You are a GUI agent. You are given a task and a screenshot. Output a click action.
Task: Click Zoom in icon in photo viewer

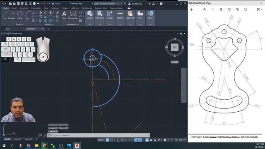pyautogui.click(x=205, y=10)
